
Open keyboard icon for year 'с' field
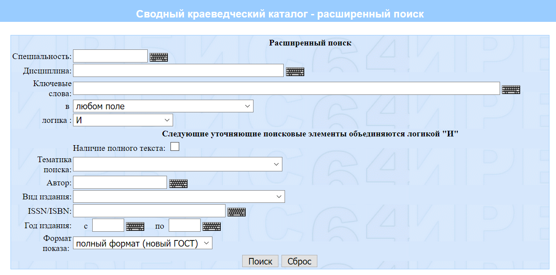coord(135,226)
